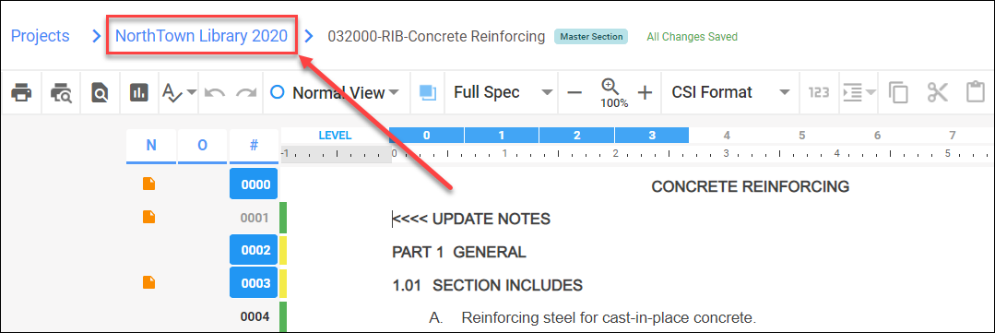
Task: Select level 2 in level bar
Action: tap(576, 135)
